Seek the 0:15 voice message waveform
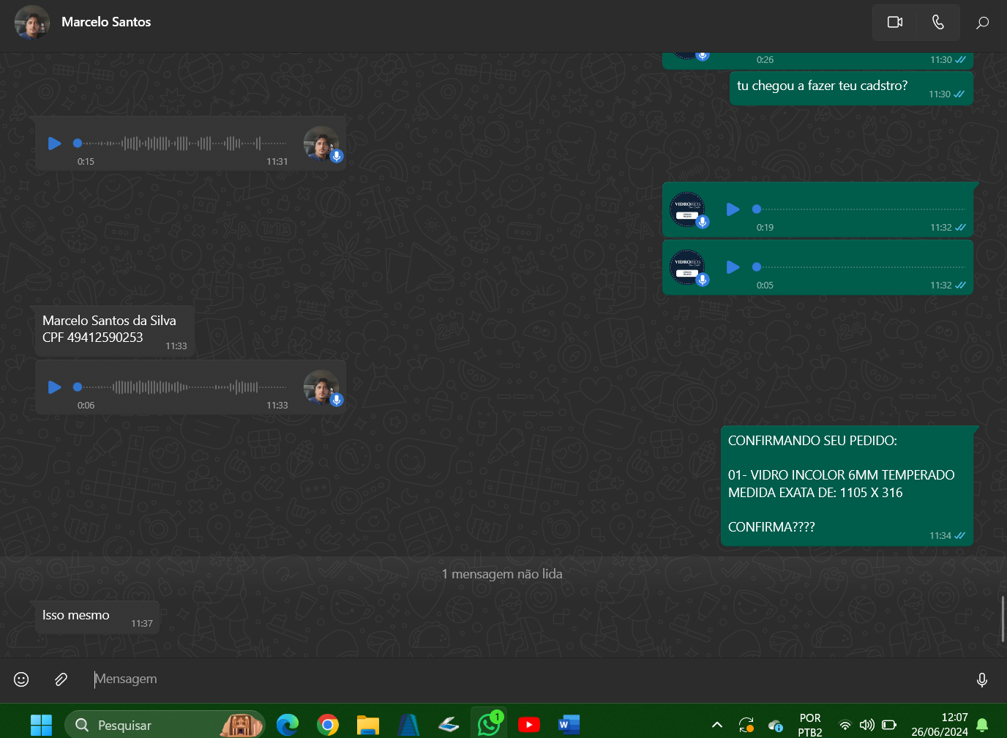Screen dimensions: 1007x738 click(181, 143)
